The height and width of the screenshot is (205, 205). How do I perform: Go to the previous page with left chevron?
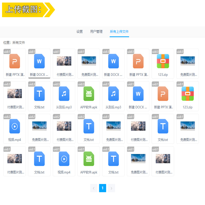click(94, 188)
